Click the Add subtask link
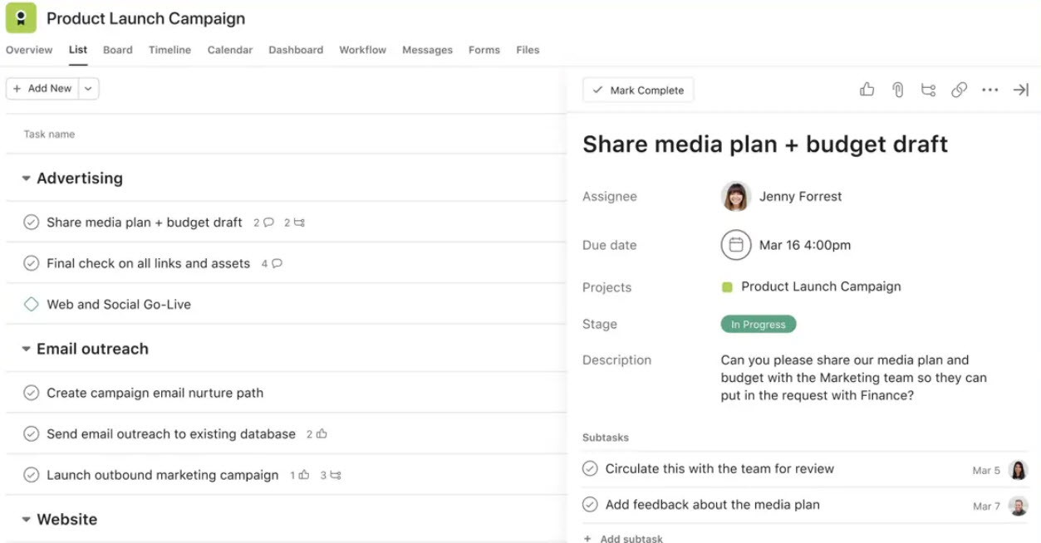The height and width of the screenshot is (543, 1041). pyautogui.click(x=622, y=537)
